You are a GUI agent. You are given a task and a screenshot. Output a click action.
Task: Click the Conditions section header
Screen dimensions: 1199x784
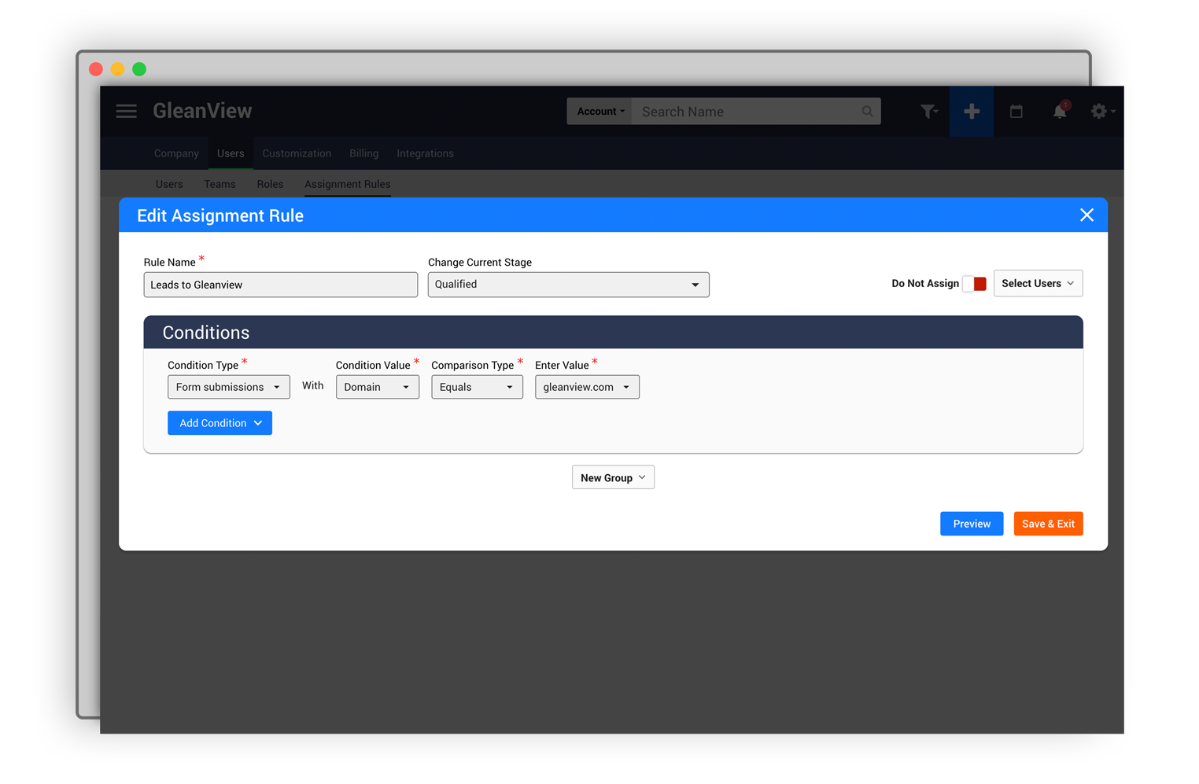pyautogui.click(x=613, y=333)
